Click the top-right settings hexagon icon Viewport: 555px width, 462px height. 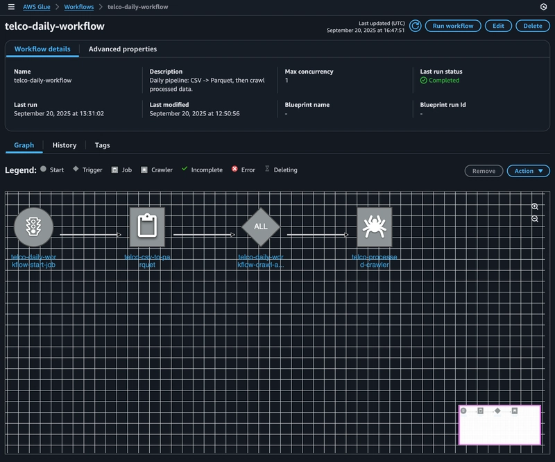543,7
